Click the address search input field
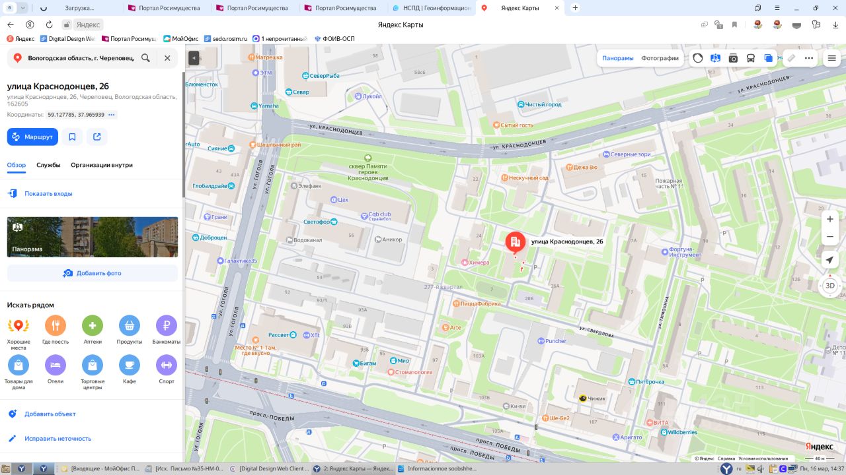Image resolution: width=846 pixels, height=475 pixels. [x=80, y=58]
